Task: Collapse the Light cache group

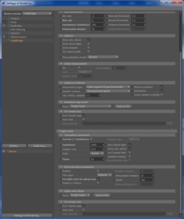Action: point(59,131)
